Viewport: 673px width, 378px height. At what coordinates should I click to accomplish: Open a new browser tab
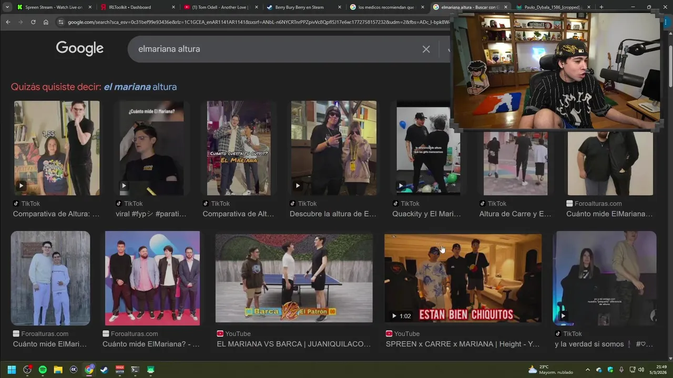click(x=601, y=7)
